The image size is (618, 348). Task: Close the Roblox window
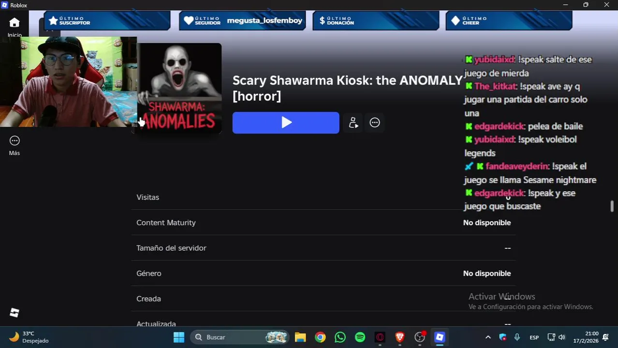[607, 5]
